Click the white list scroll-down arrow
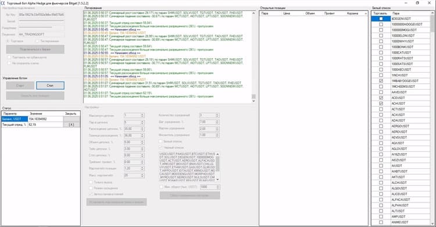The image size is (436, 227). 433,224
